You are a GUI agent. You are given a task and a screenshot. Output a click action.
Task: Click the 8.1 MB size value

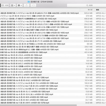pos(90,66)
